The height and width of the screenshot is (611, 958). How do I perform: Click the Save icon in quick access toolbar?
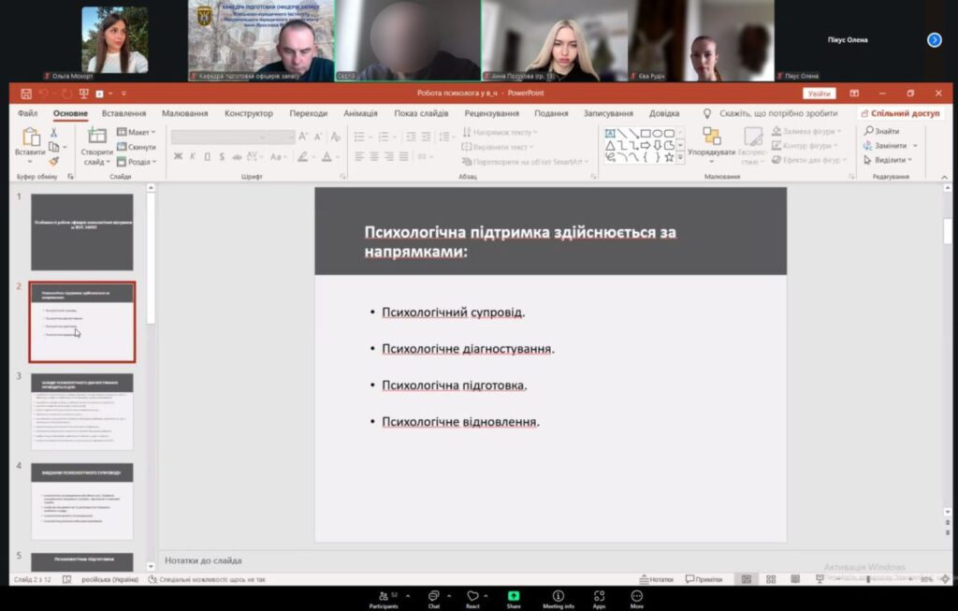(x=25, y=94)
